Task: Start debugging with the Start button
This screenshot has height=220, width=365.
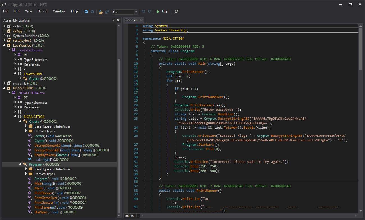Action: (x=163, y=12)
